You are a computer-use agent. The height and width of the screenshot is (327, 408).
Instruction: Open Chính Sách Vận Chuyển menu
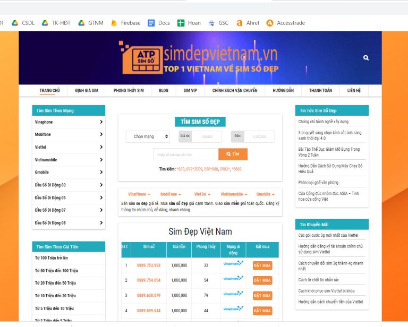point(235,90)
